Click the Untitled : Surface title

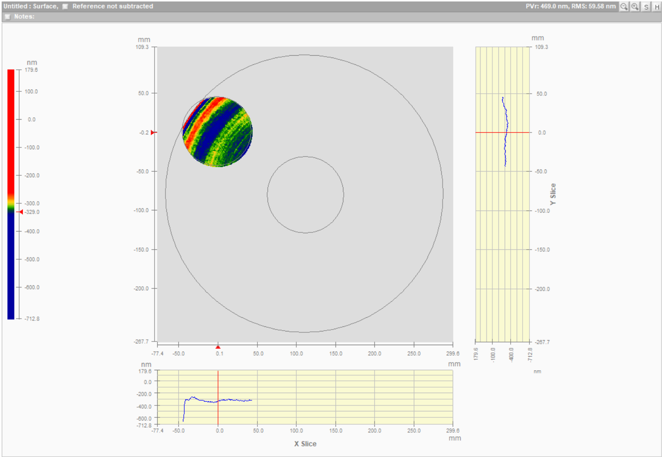click(31, 6)
